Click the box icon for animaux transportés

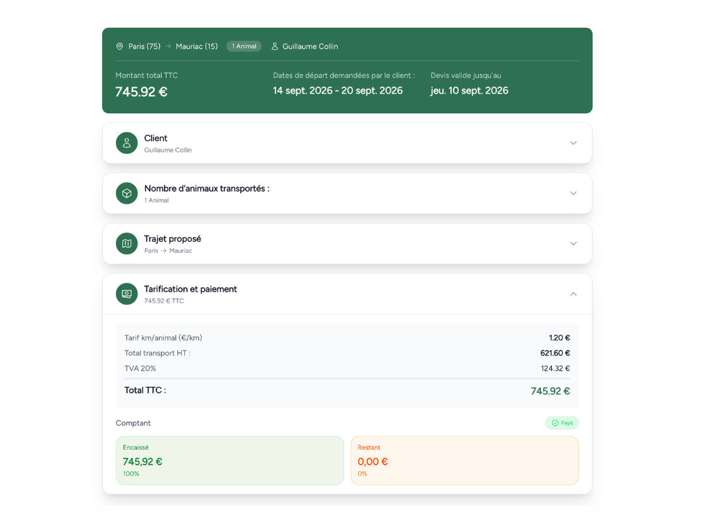tap(127, 193)
